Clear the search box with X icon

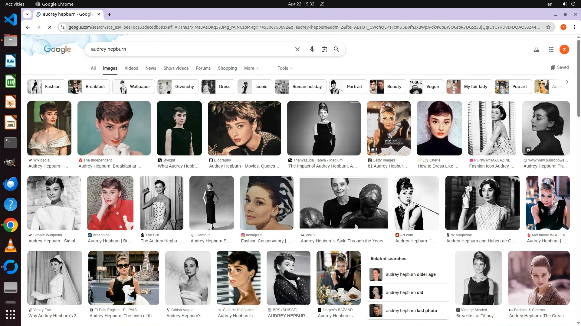click(x=297, y=49)
